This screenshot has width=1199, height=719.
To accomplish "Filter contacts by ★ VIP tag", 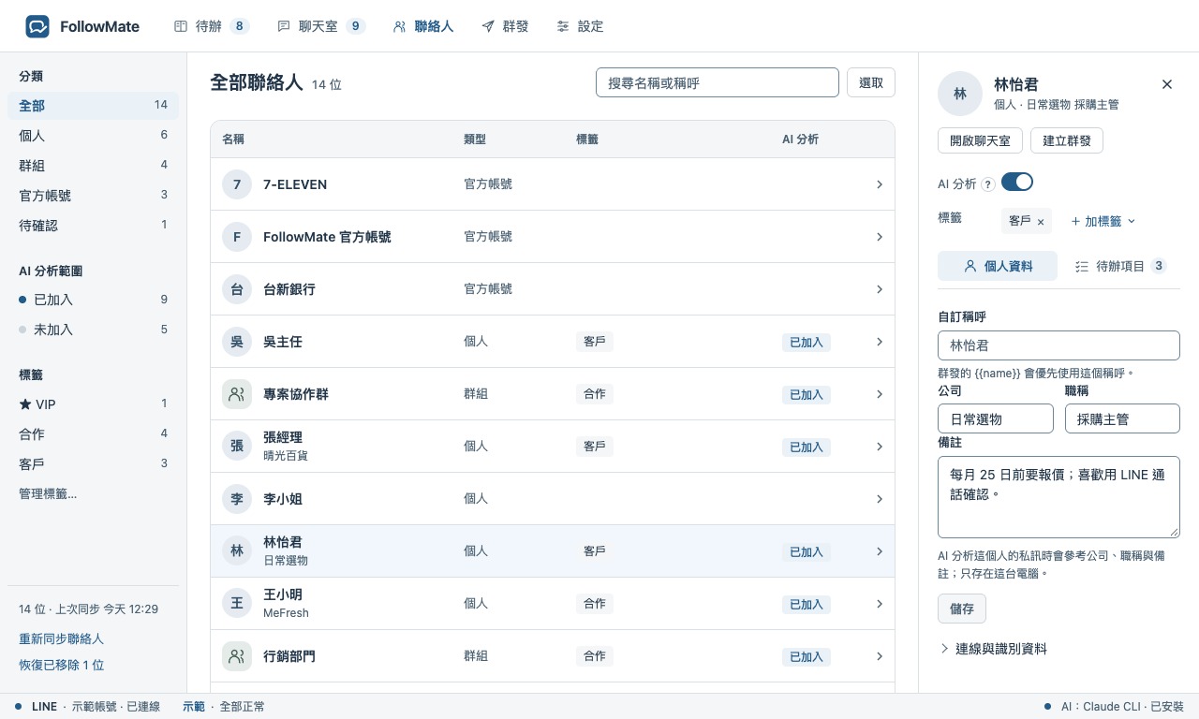I will (x=93, y=404).
